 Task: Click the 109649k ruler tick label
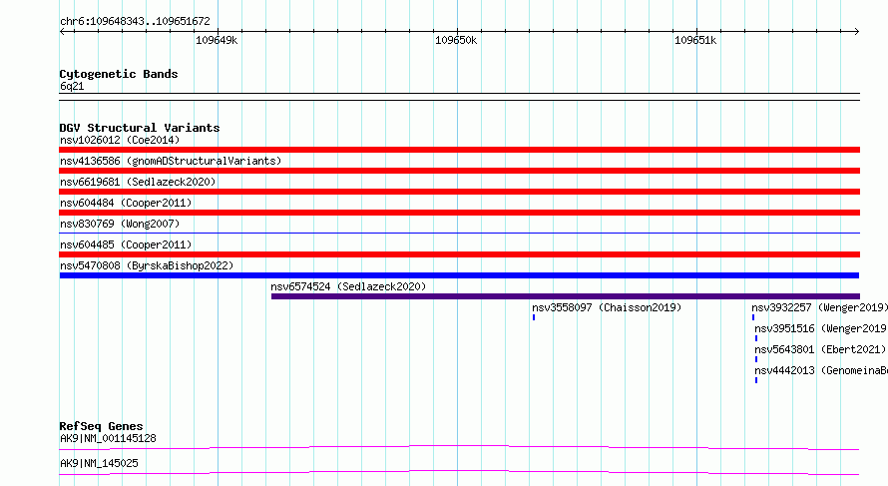[217, 41]
